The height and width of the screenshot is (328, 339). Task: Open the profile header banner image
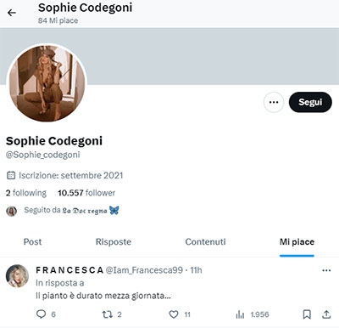(x=169, y=56)
